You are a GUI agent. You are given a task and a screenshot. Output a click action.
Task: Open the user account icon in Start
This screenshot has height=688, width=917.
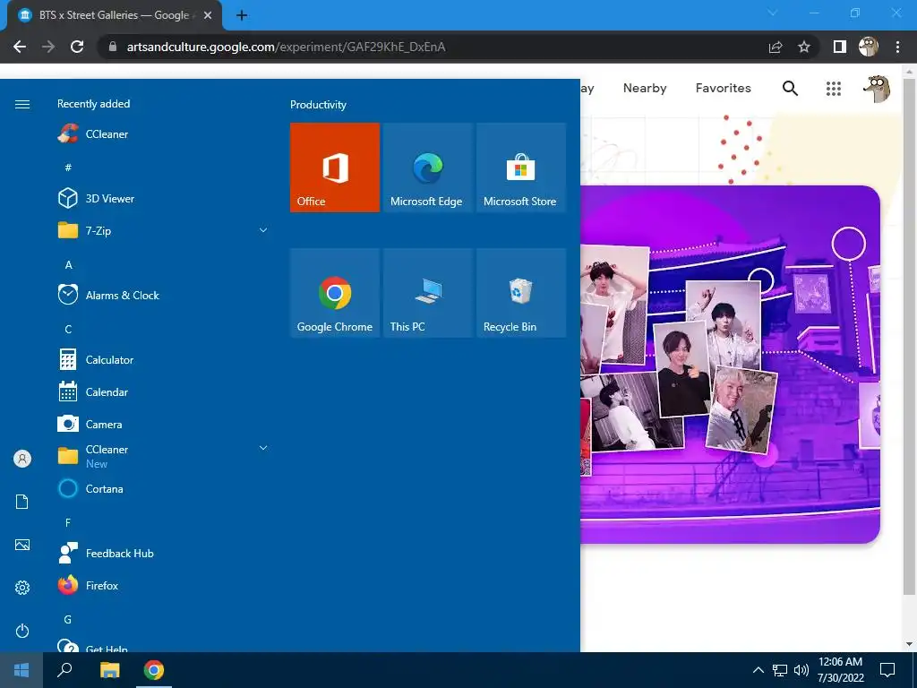pos(22,459)
